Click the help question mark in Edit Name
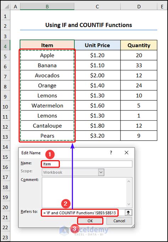This screenshot has height=242, width=168. [x=111, y=153]
